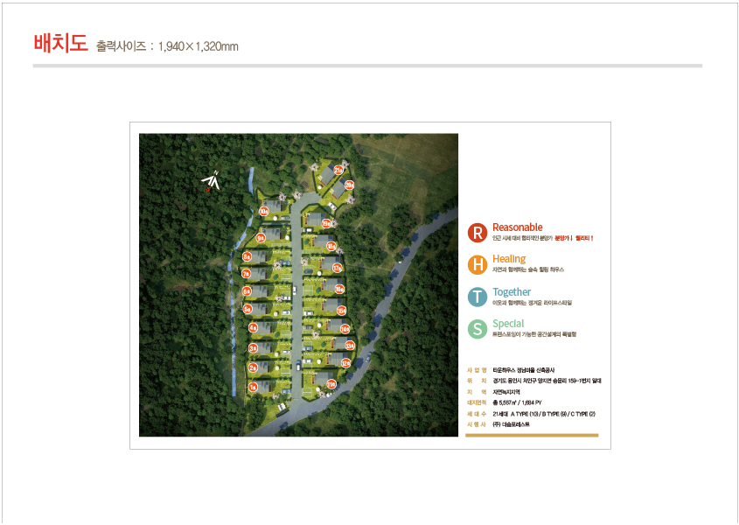The image size is (739, 525).
Task: Click the 사업명 label in the info table
Action: [x=477, y=370]
